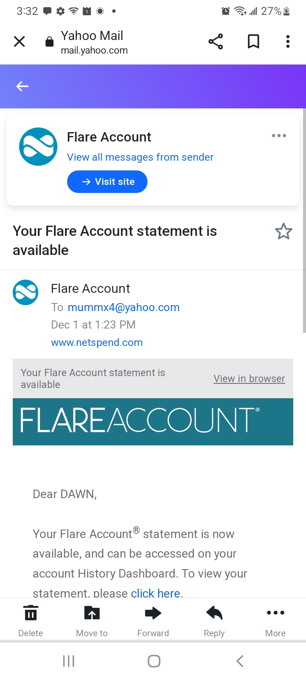The image size is (306, 680).
Task: Tap the mummx4@yahoo.com recipient address
Action: click(124, 307)
